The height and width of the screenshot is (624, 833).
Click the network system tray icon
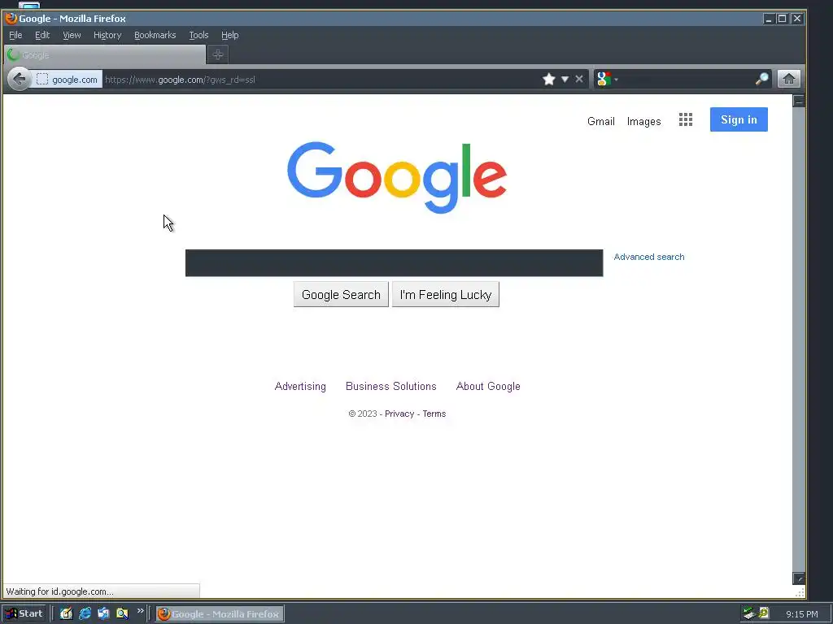(749, 613)
